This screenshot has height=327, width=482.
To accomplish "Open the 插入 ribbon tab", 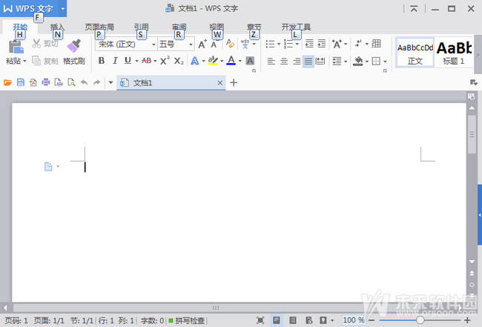I will point(58,27).
